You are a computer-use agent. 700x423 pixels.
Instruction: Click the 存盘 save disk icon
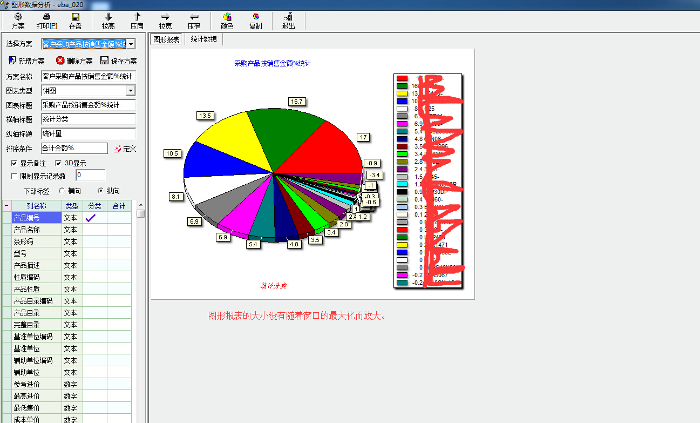click(75, 17)
